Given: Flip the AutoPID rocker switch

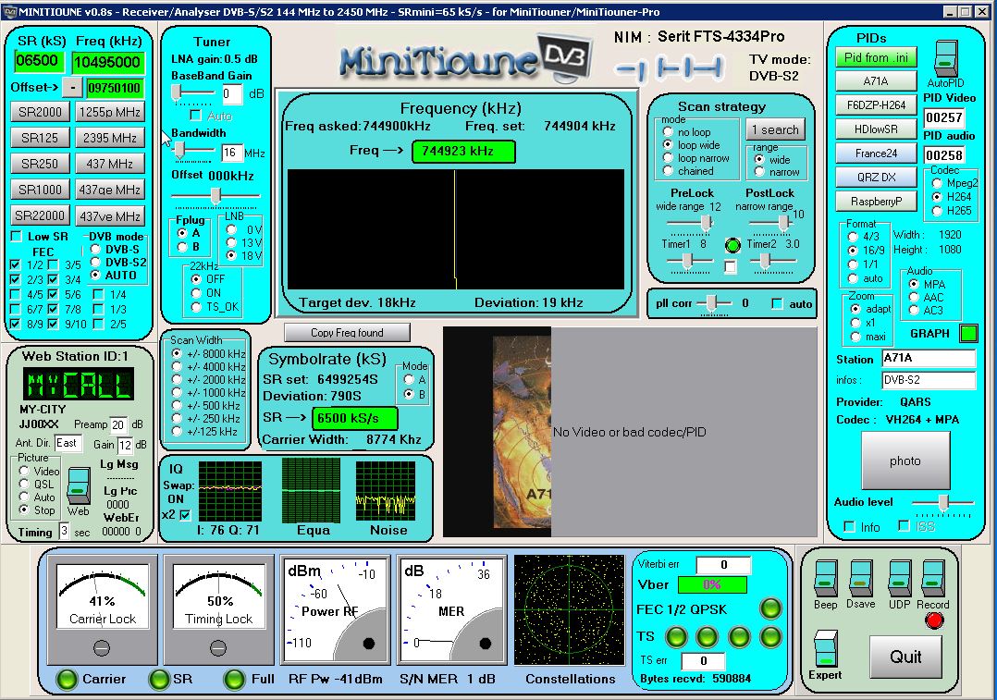Looking at the screenshot, I should 946,58.
